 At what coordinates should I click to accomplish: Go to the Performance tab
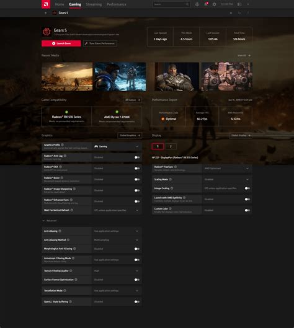point(117,4)
